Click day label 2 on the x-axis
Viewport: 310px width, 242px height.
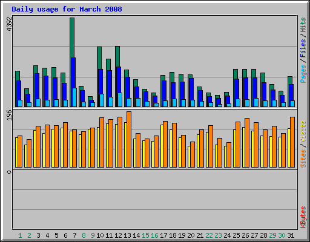(29, 235)
